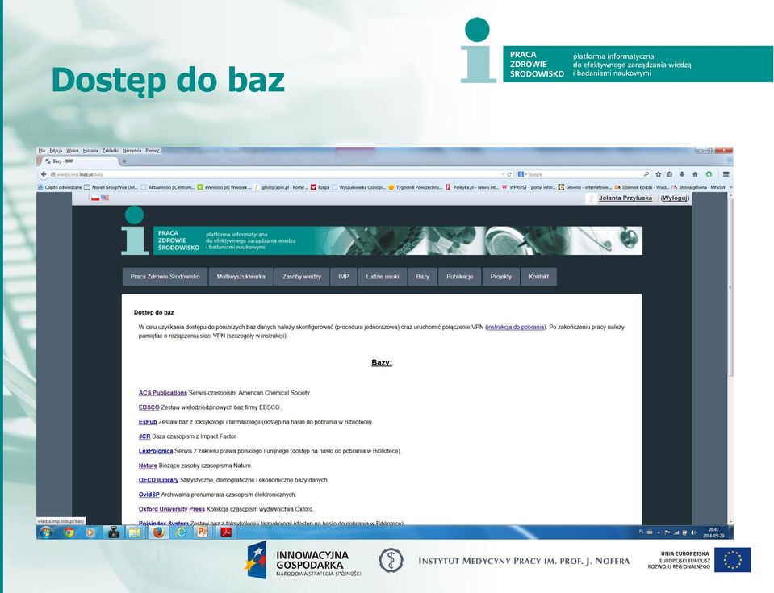Click the Wyloguj logout link
The image size is (774, 593).
(x=675, y=198)
